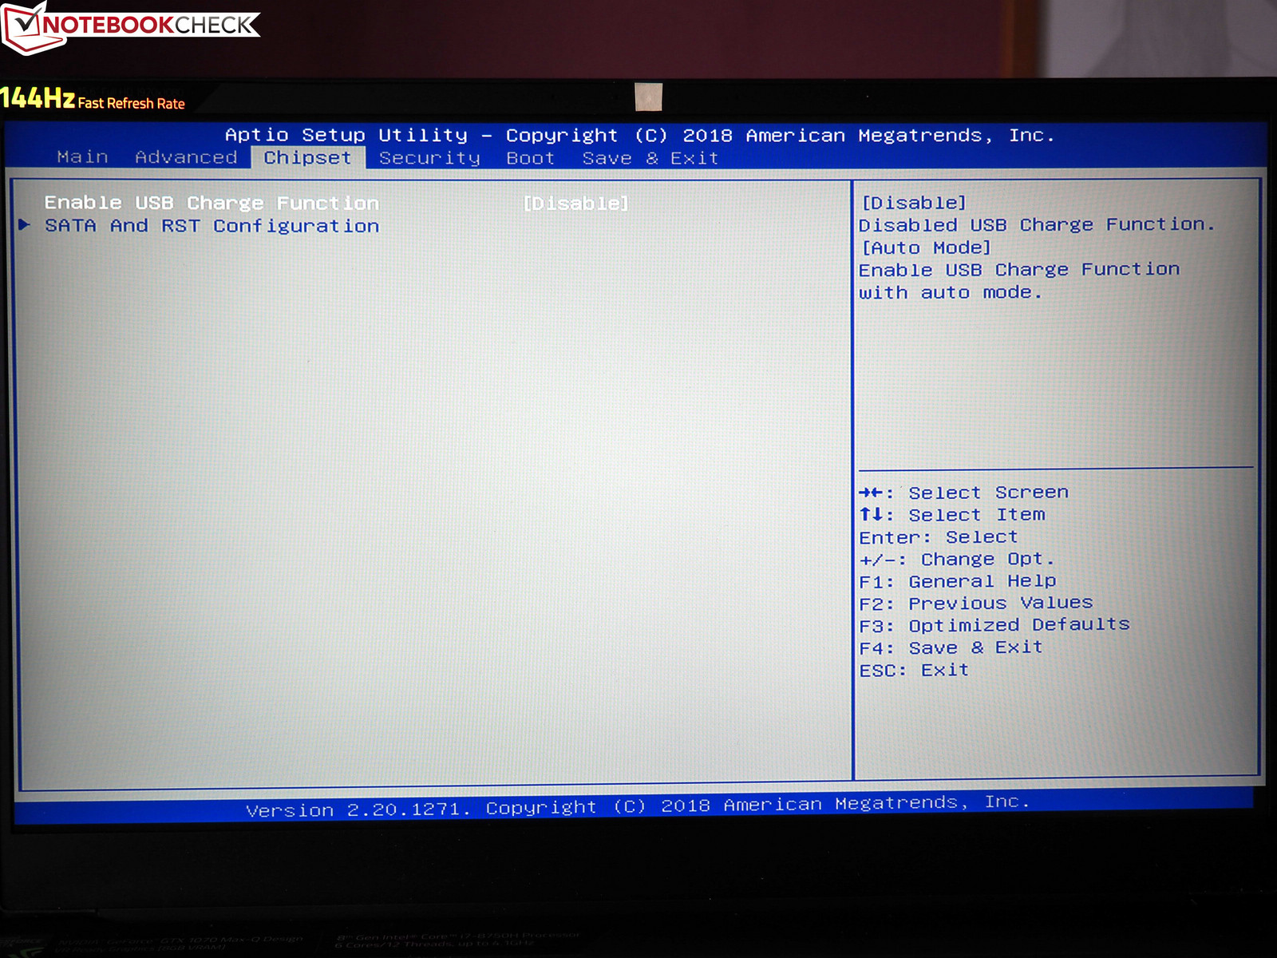Expand the SATA And RST Configuration arrow

point(25,225)
